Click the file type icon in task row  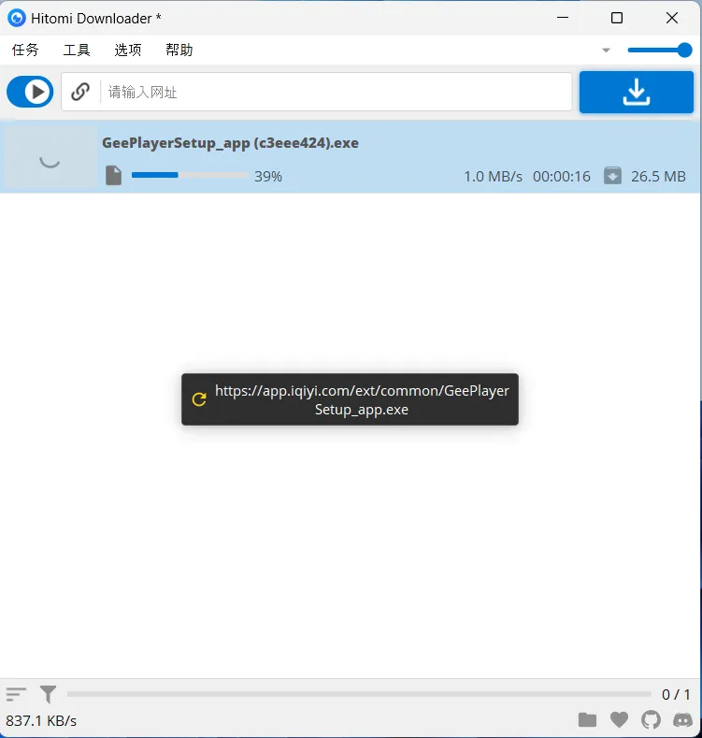click(113, 176)
